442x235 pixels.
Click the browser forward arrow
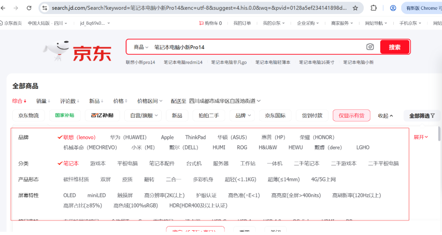tap(16, 8)
